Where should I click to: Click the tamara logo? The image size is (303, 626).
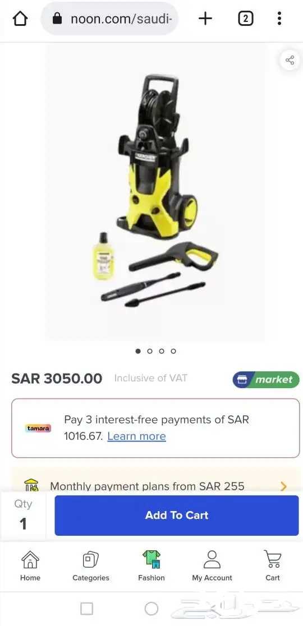[x=39, y=429]
